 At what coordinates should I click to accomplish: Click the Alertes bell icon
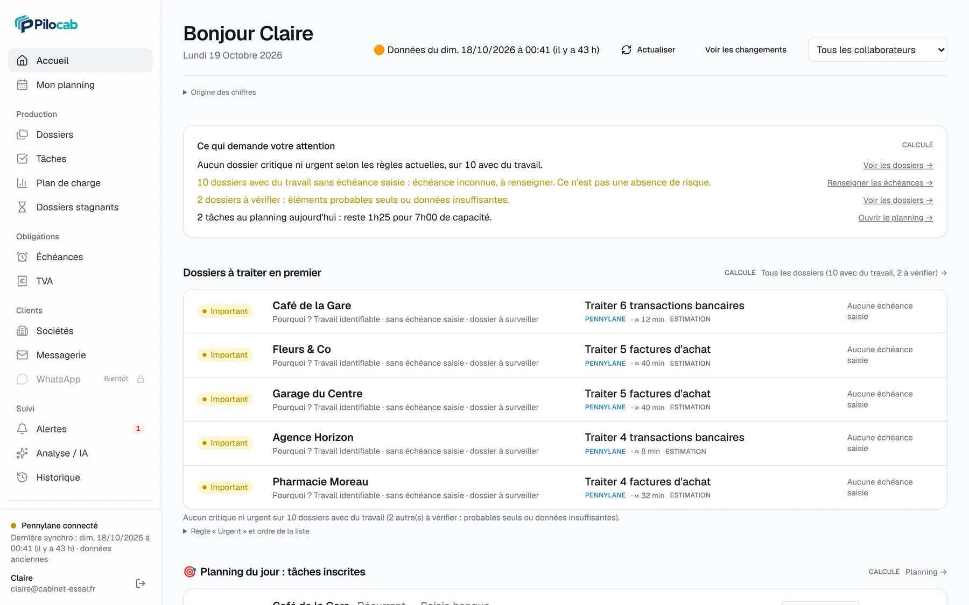coord(22,429)
